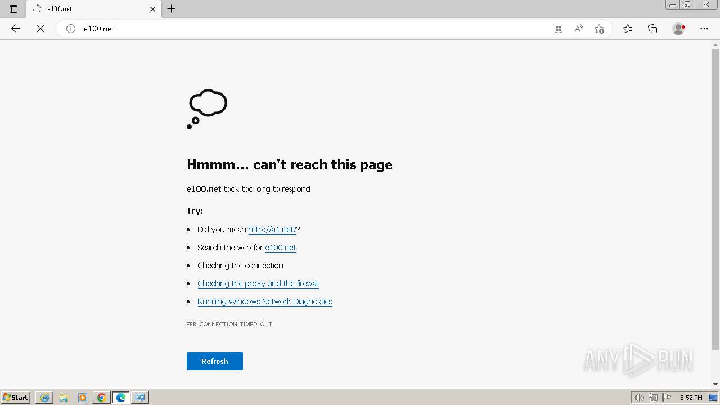Click the 'Hmmm... can't reach this page' heading

point(290,164)
